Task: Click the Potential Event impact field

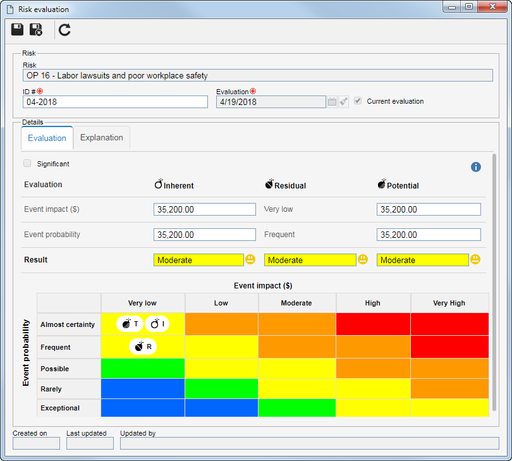Action: click(429, 209)
